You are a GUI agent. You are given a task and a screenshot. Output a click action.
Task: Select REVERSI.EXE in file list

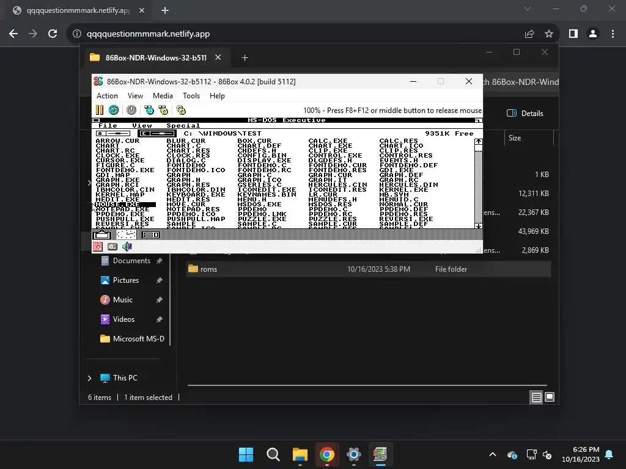click(x=406, y=219)
